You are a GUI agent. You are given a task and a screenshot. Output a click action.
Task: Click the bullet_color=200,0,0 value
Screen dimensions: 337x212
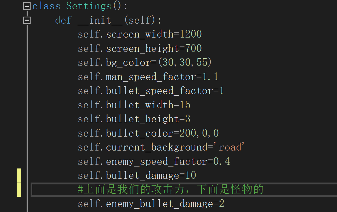pos(199,133)
